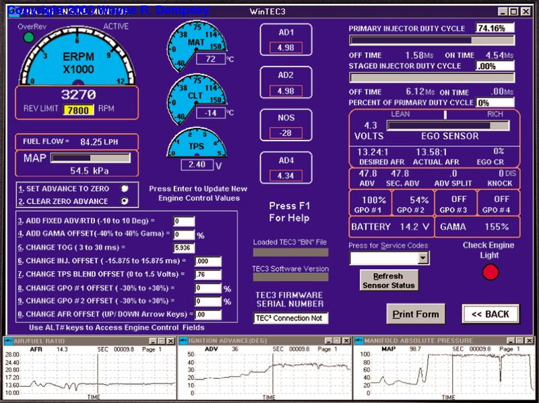Click the yellow Rev Limit 7800 field

[79, 110]
